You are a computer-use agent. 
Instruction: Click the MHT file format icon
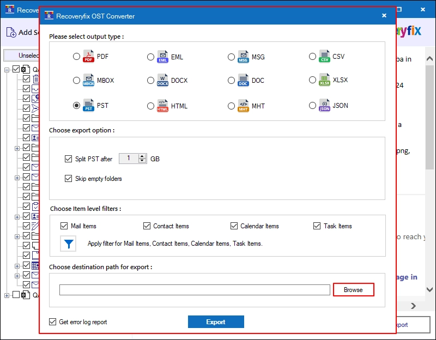(243, 106)
